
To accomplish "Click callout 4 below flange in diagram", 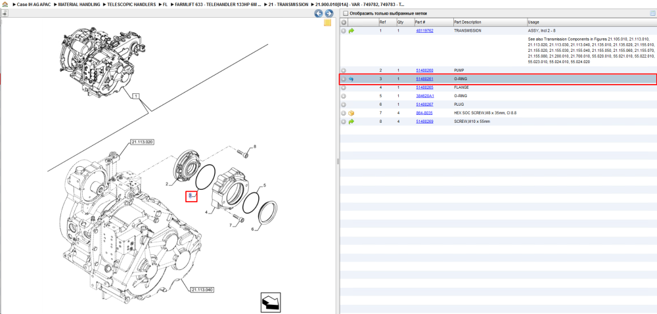I will [x=206, y=212].
